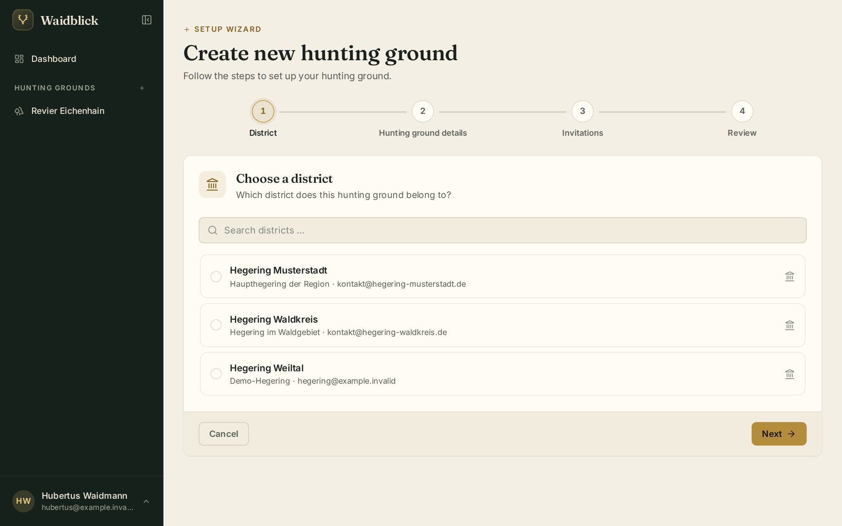Click the Waidblick app name
842x526 pixels.
pos(69,20)
